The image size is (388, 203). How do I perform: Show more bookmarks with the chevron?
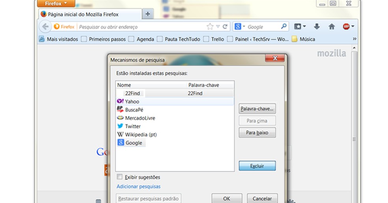pos(354,39)
